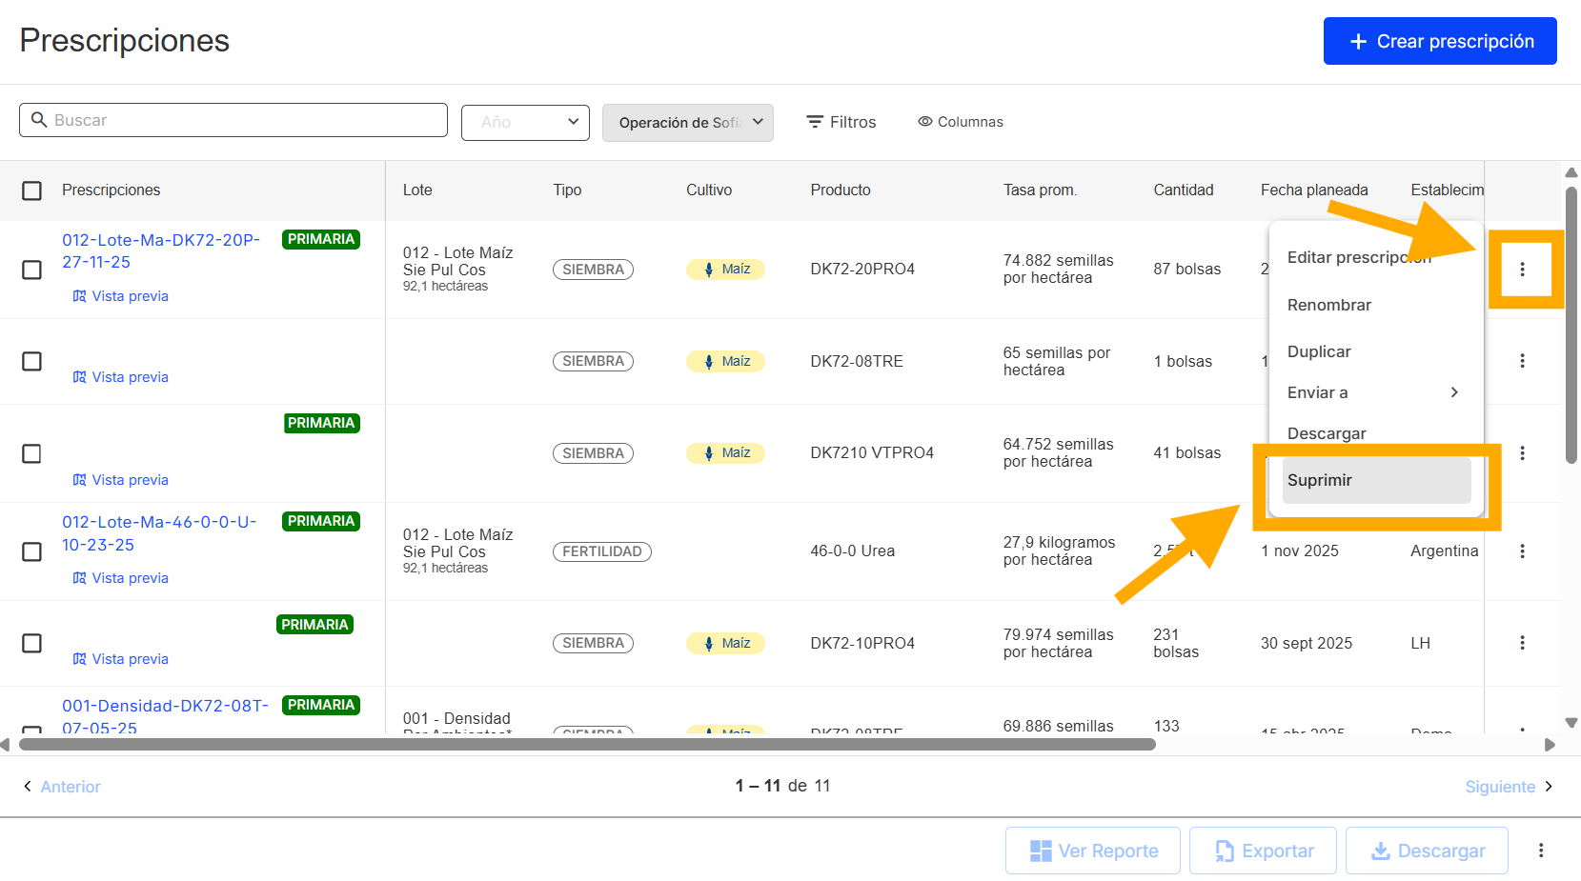
Task: Click Ver Reporte button
Action: point(1093,851)
